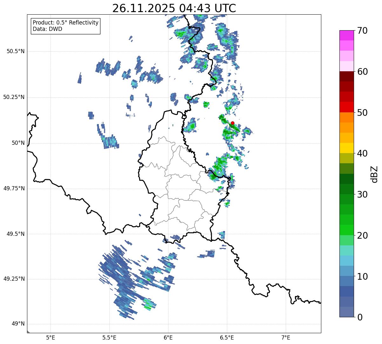The image size is (382, 344).
Task: Click latitude label "49°N"
Action: click(x=18, y=324)
